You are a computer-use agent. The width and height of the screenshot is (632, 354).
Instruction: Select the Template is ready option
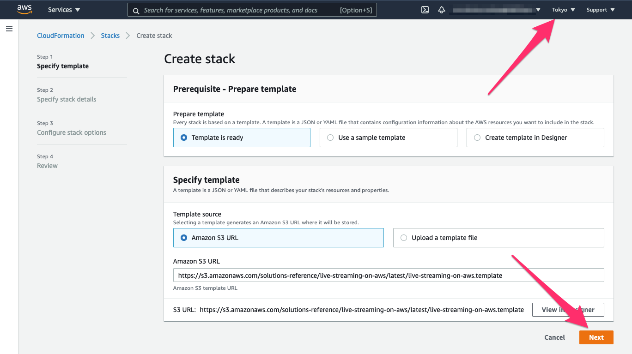242,138
